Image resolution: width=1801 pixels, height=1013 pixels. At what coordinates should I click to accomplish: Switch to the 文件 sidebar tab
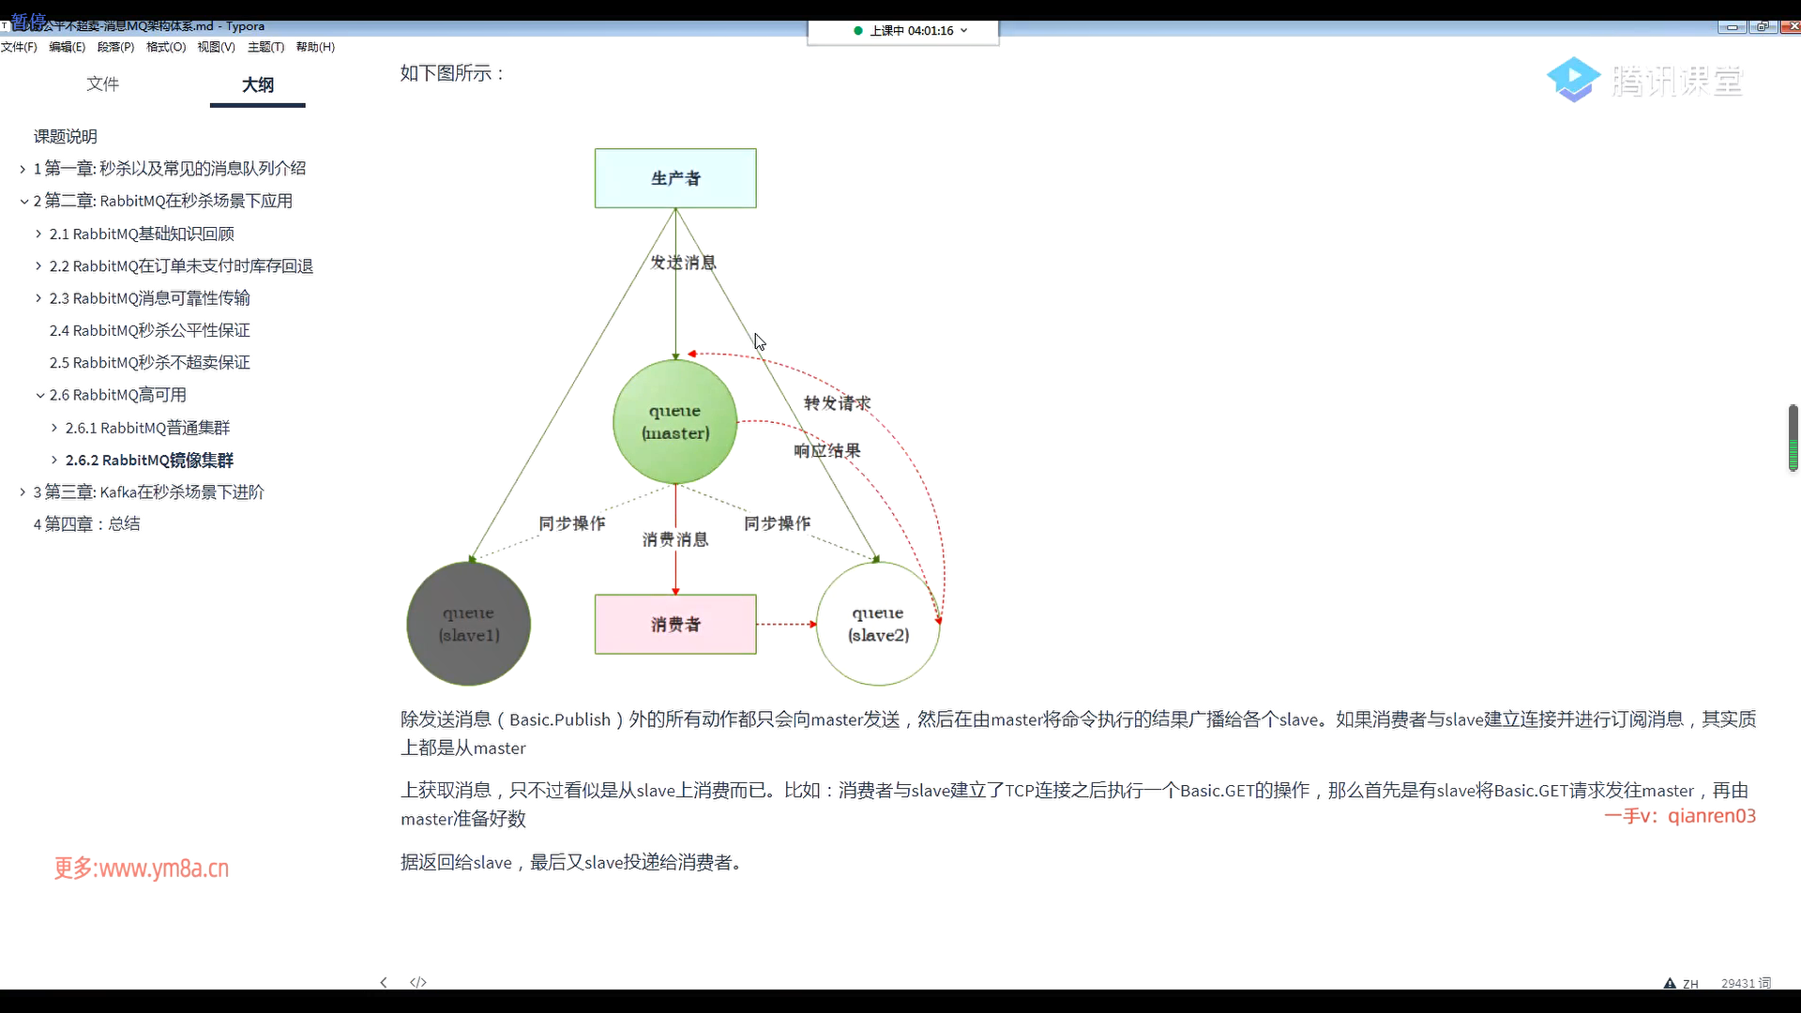pos(102,84)
